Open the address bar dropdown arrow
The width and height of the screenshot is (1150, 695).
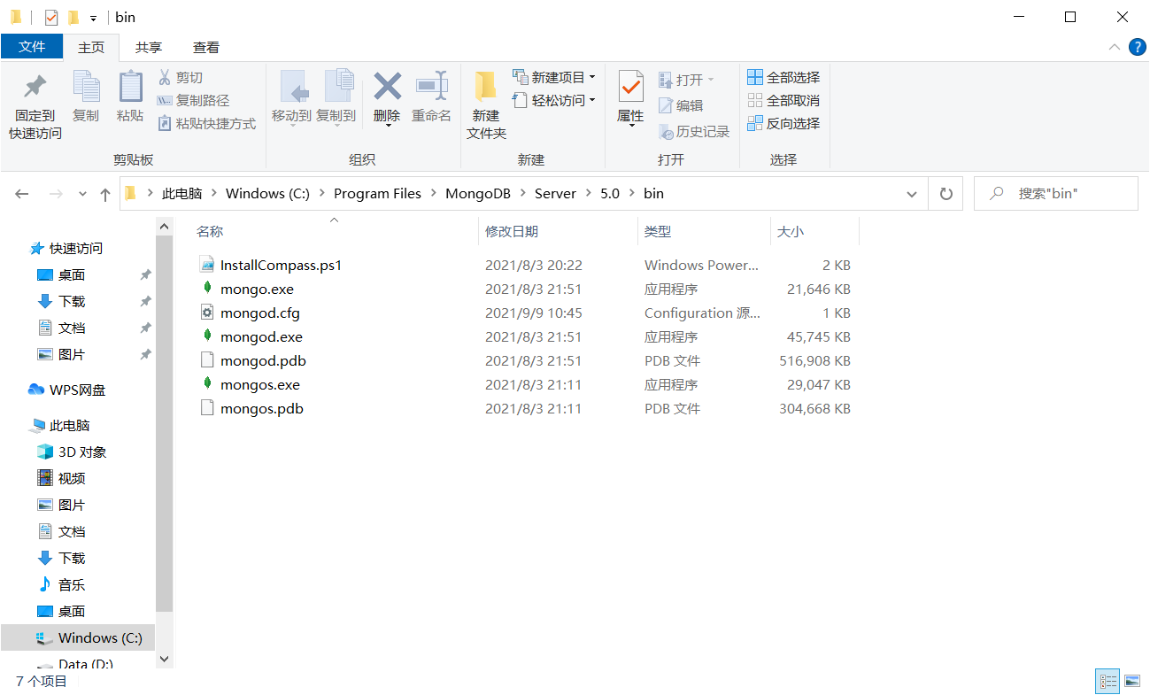coord(911,193)
